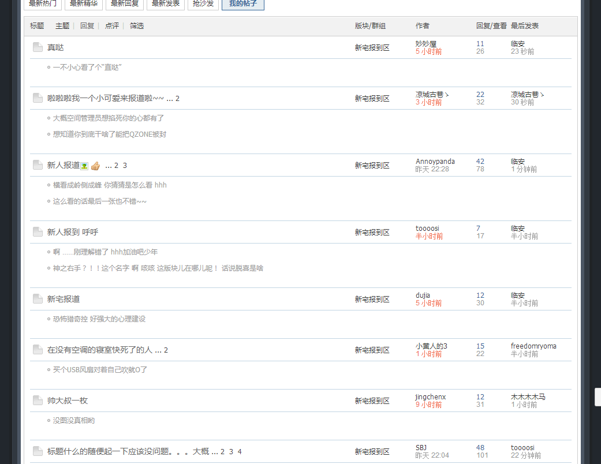Open author Annoypanda's profile
This screenshot has width=601, height=464.
click(x=435, y=162)
